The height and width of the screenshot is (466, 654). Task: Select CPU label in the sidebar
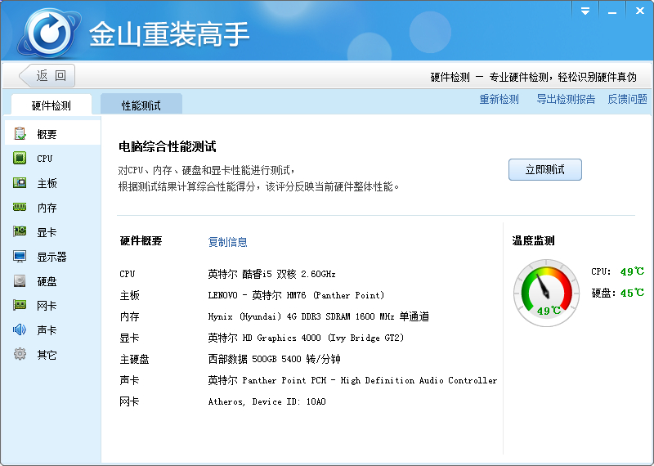(45, 159)
